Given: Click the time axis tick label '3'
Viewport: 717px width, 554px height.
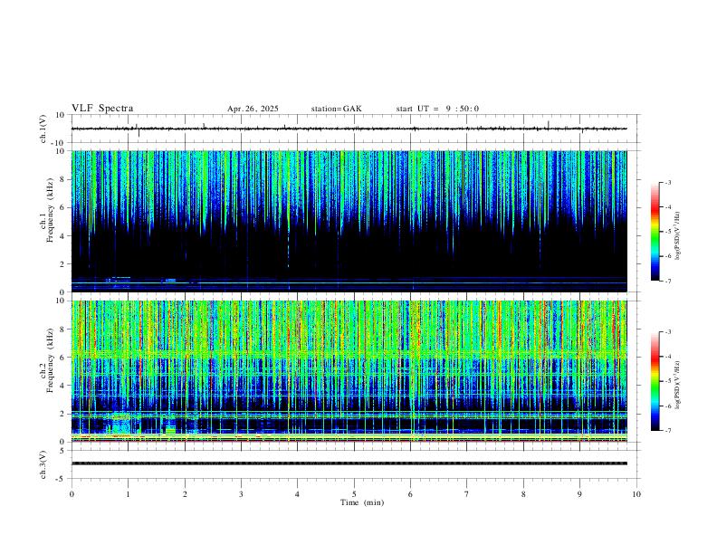Looking at the screenshot, I should [241, 494].
